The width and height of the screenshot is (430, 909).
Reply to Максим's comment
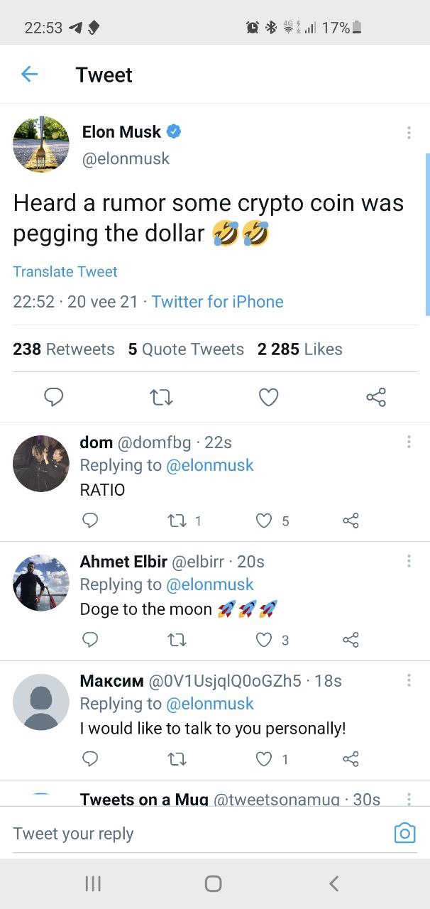(x=90, y=760)
